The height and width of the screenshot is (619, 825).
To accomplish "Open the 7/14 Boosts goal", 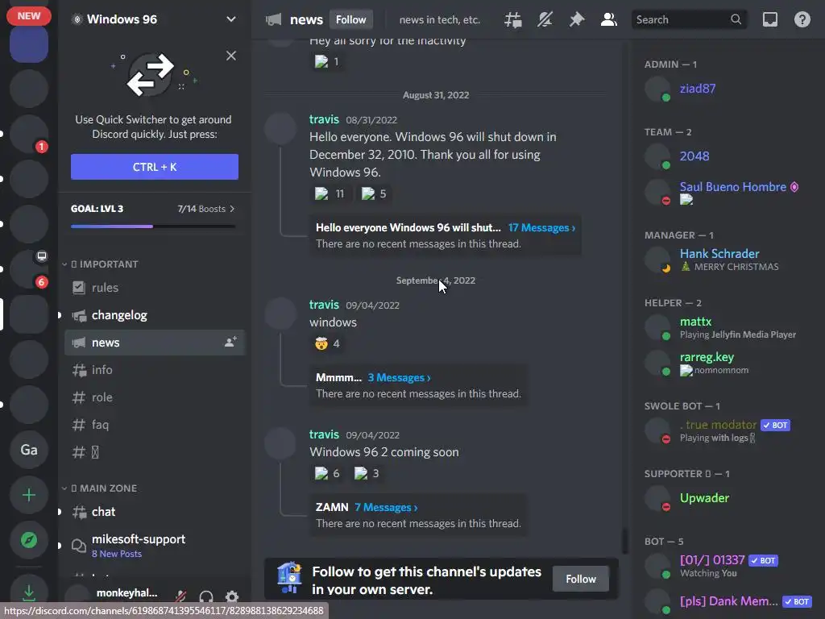I will click(205, 209).
